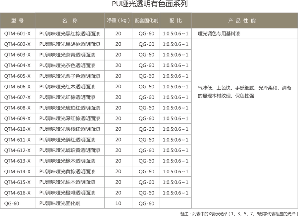Click the 哑光调色专用基料漆 performance cell

219,33
